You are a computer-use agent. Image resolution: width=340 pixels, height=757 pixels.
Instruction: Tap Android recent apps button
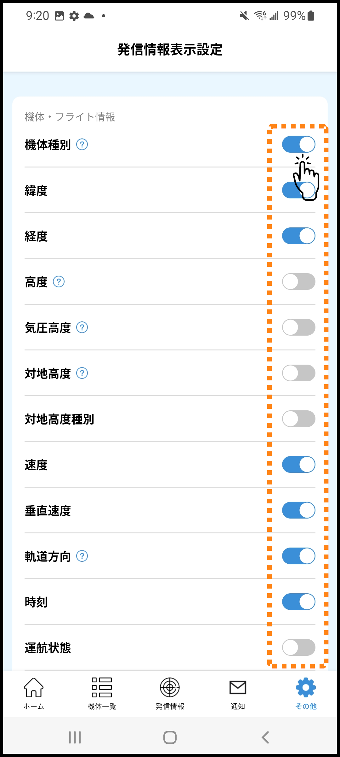click(x=75, y=737)
